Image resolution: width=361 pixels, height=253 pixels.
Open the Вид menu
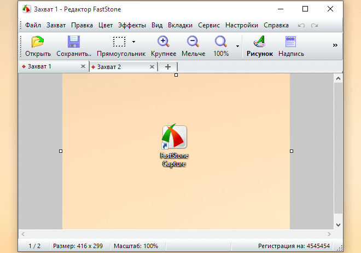click(157, 25)
